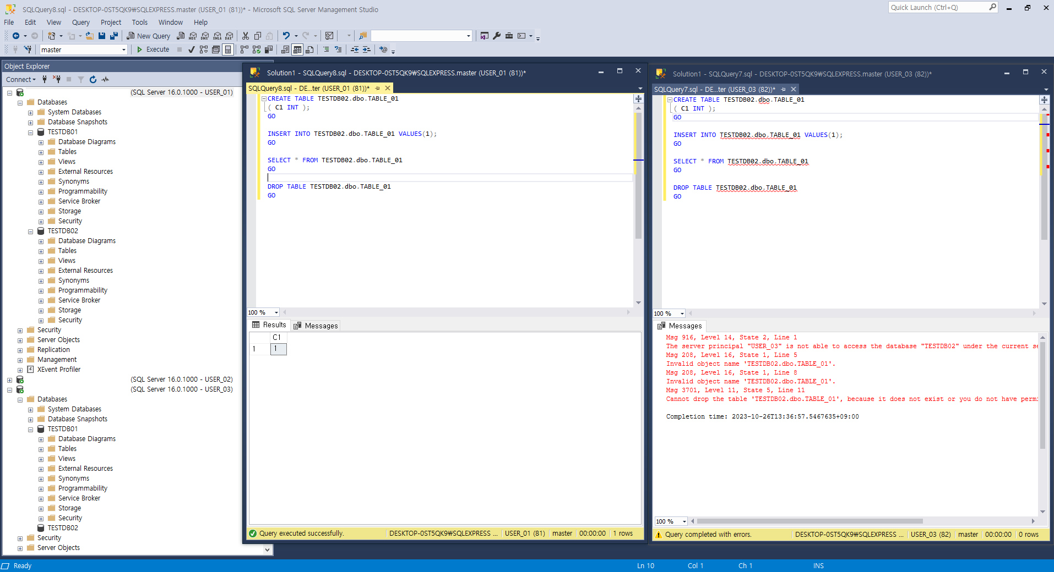Click the New Query button
Viewport: 1054px width, 572px height.
click(148, 36)
